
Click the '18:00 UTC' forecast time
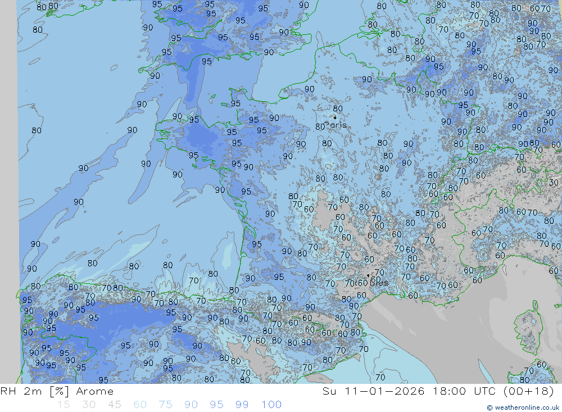coord(464,391)
